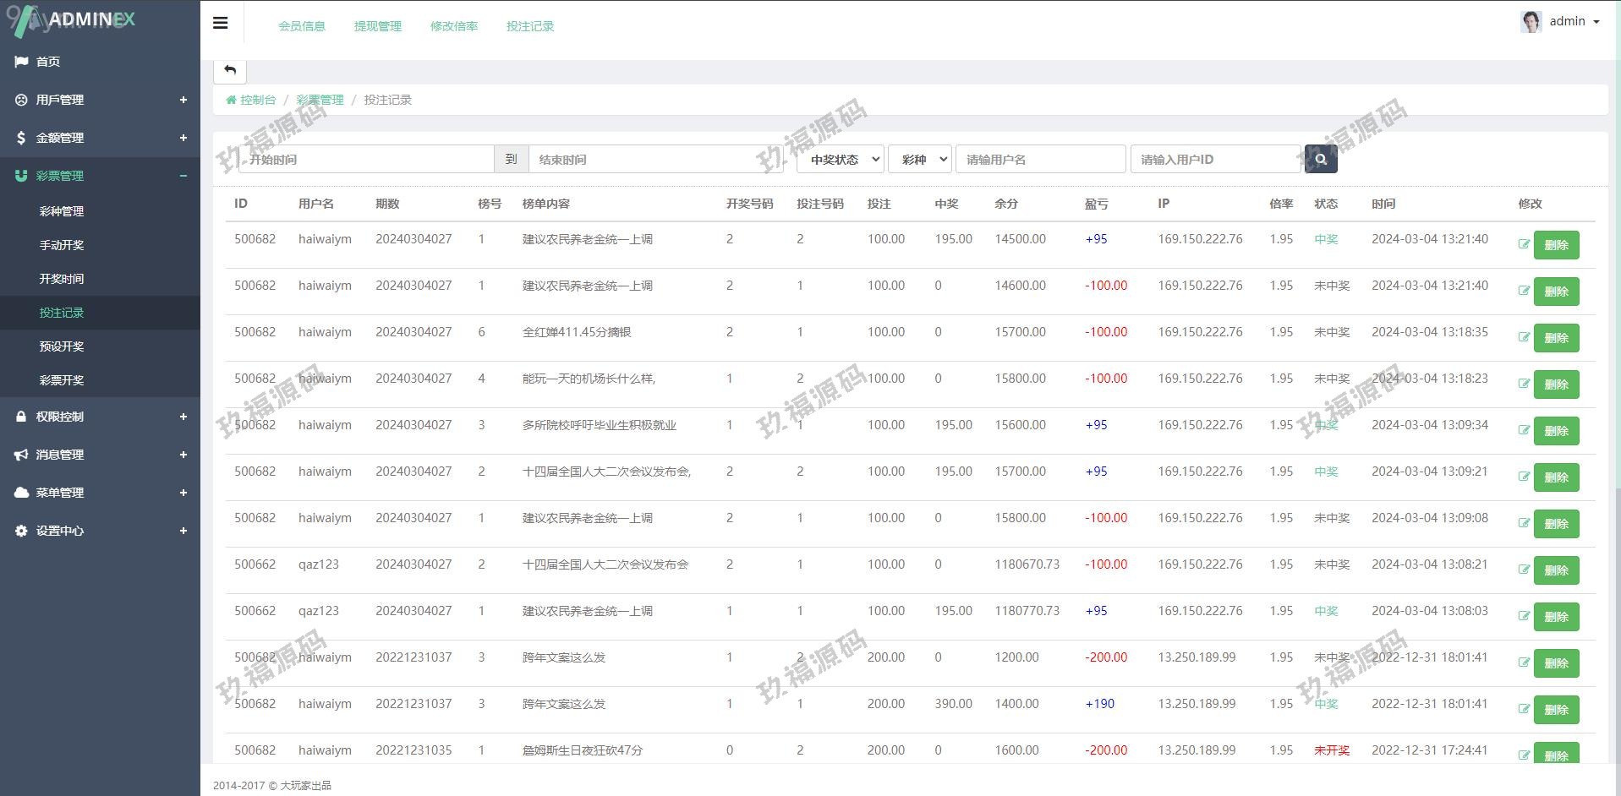Click the magnifier search icon button
Image resolution: width=1621 pixels, height=796 pixels.
click(1320, 159)
